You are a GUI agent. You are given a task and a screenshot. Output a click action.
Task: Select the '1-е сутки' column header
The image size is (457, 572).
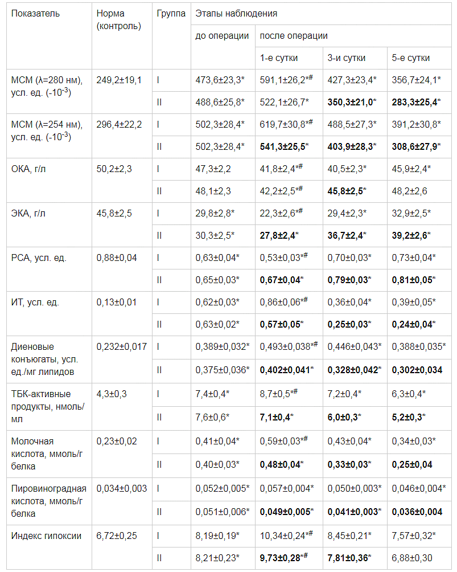(x=279, y=58)
